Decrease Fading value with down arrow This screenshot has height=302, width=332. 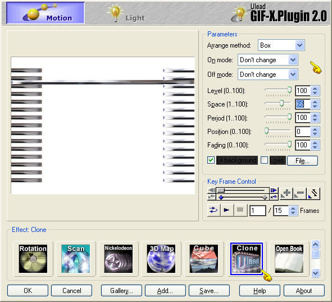point(315,147)
